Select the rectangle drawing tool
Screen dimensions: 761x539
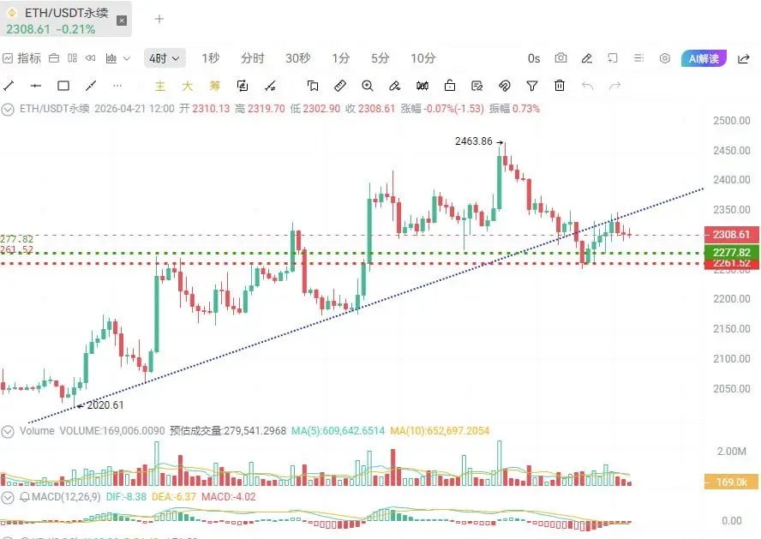63,86
